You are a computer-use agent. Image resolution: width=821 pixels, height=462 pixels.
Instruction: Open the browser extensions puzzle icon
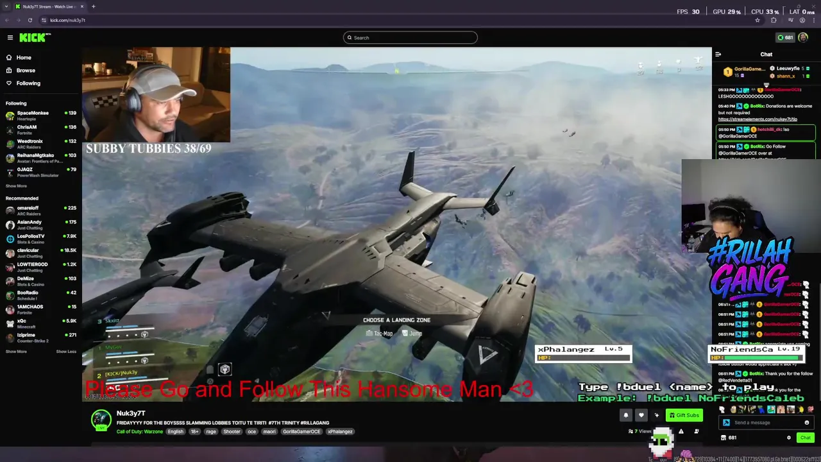click(x=774, y=20)
